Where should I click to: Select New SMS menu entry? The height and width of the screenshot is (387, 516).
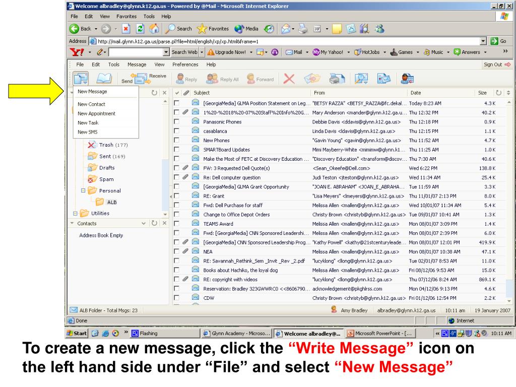click(x=88, y=132)
